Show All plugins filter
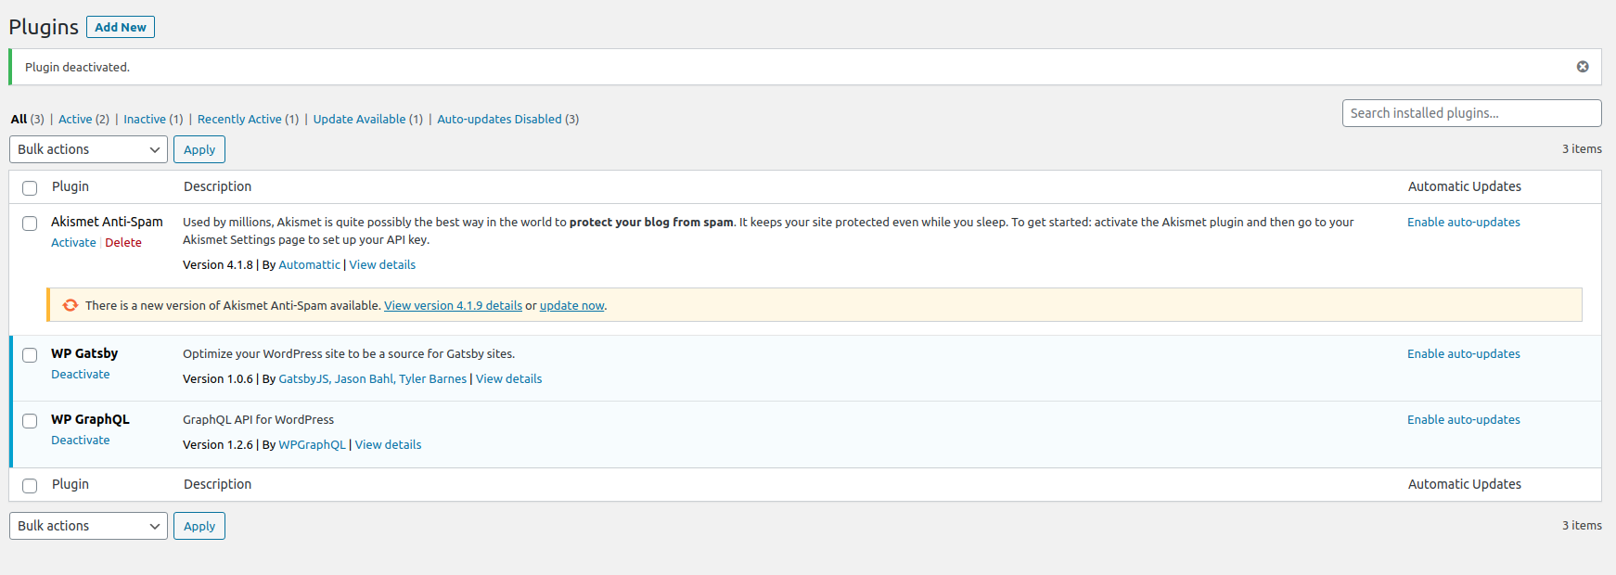 click(x=19, y=119)
